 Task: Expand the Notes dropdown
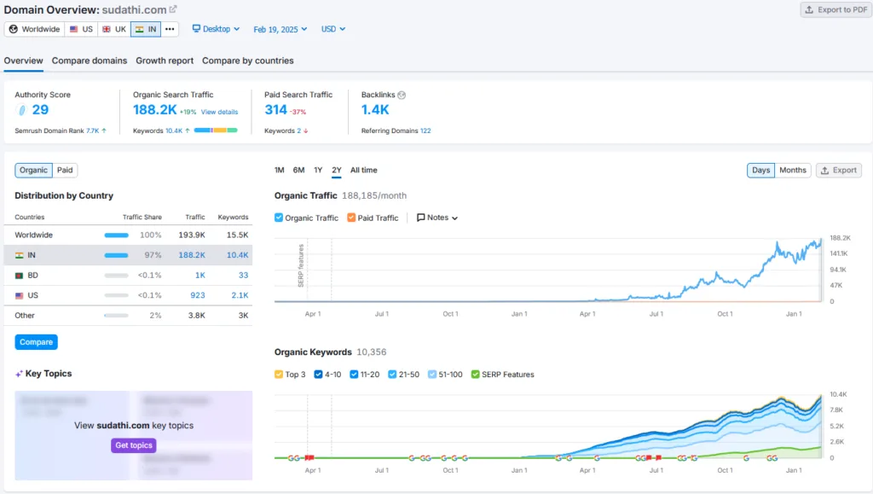click(x=437, y=218)
